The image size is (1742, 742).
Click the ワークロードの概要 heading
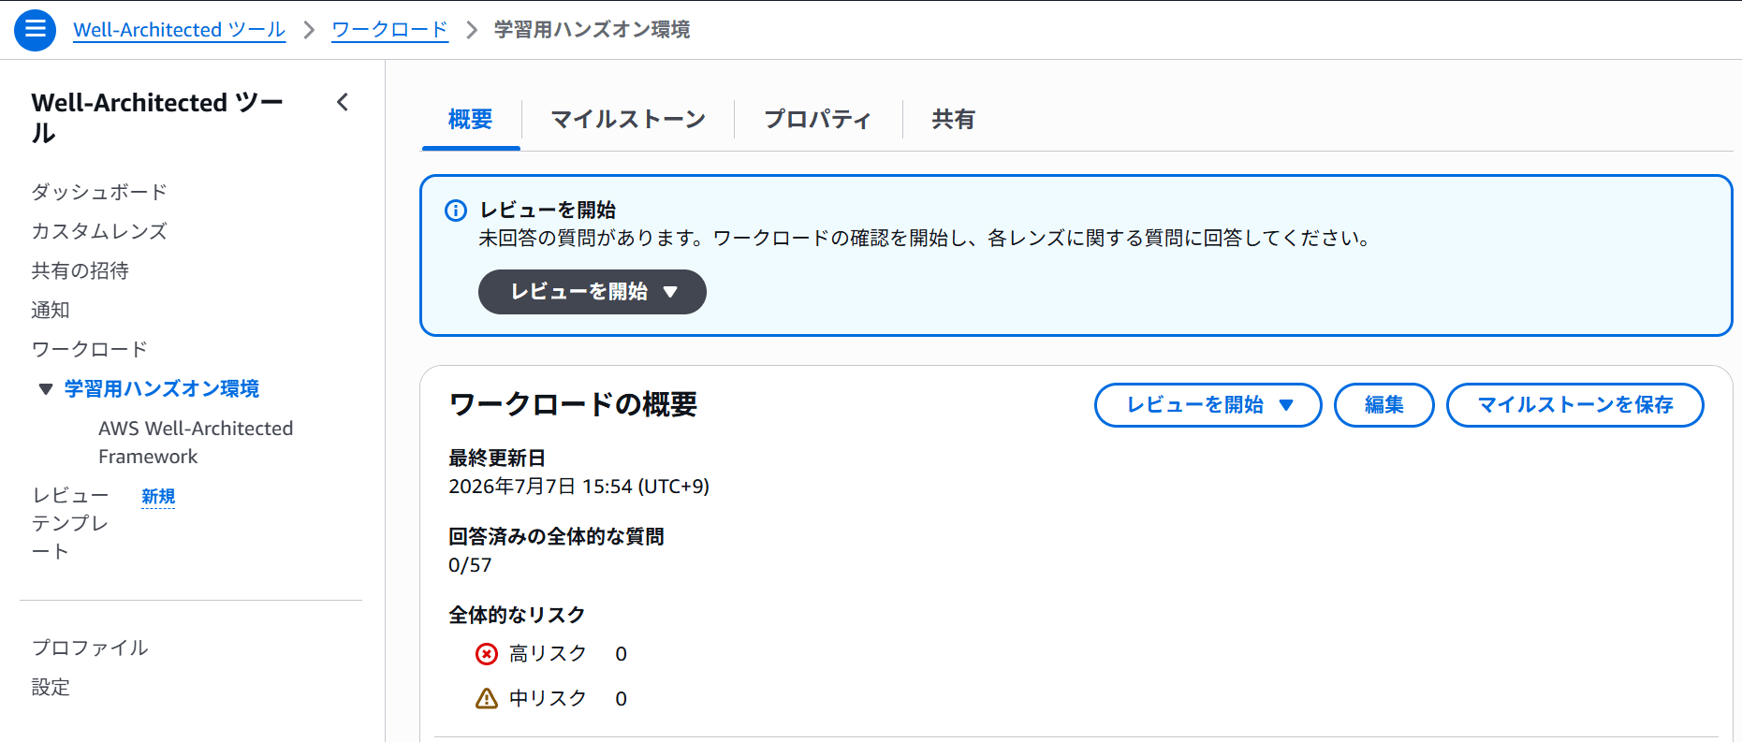[x=574, y=404]
